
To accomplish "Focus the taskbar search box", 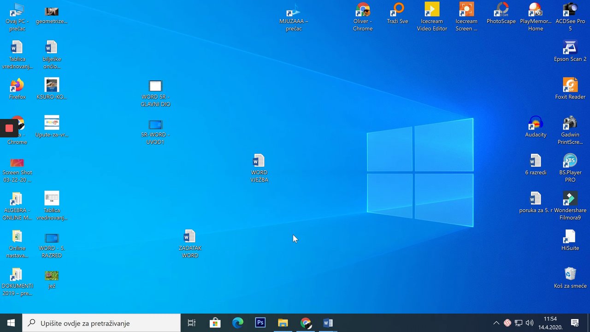I will coord(101,323).
